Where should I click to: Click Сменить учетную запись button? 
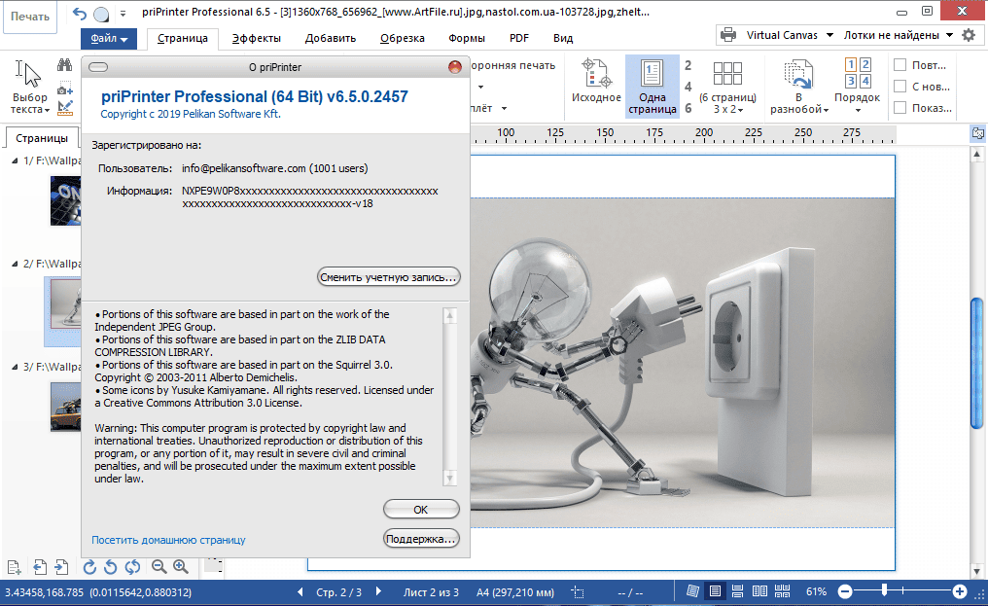click(x=388, y=277)
